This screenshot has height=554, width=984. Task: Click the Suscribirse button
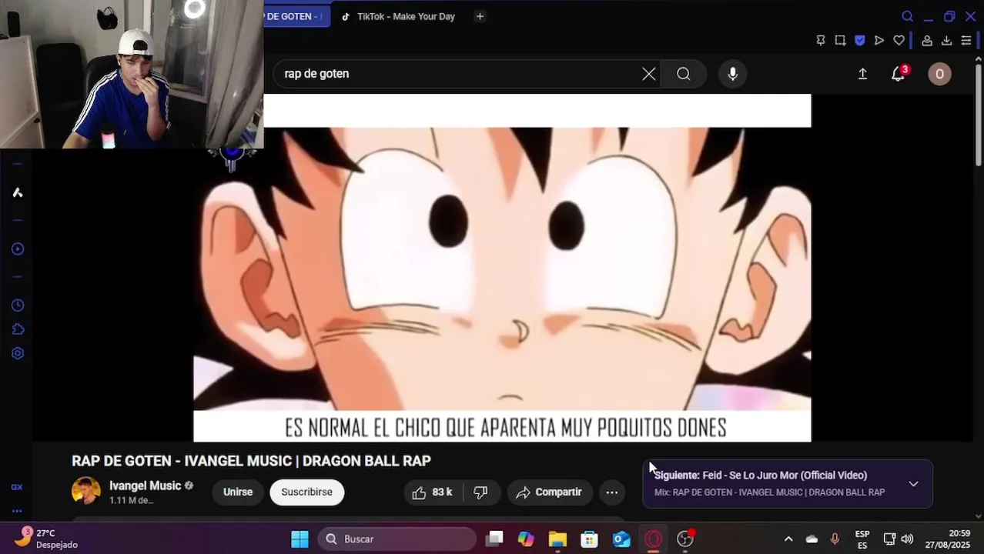306,492
